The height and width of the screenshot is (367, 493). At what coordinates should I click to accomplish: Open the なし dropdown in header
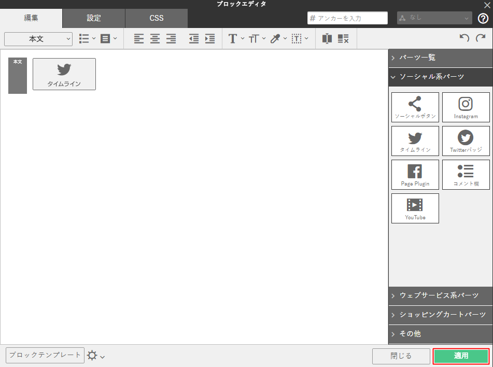click(434, 18)
